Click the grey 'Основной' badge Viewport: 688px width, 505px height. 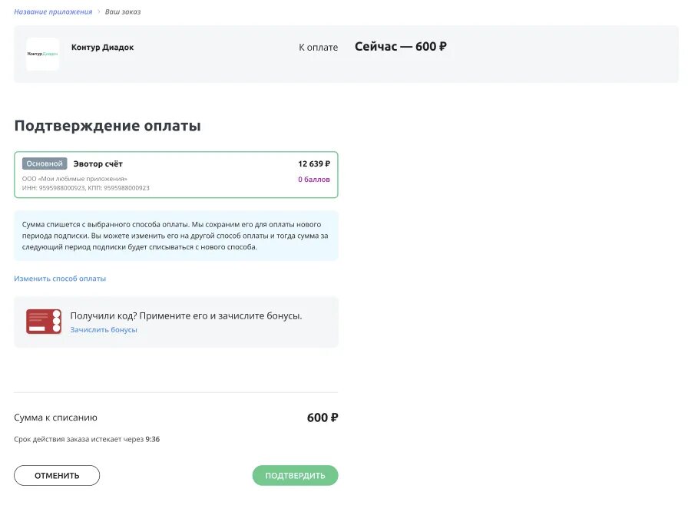coord(45,163)
